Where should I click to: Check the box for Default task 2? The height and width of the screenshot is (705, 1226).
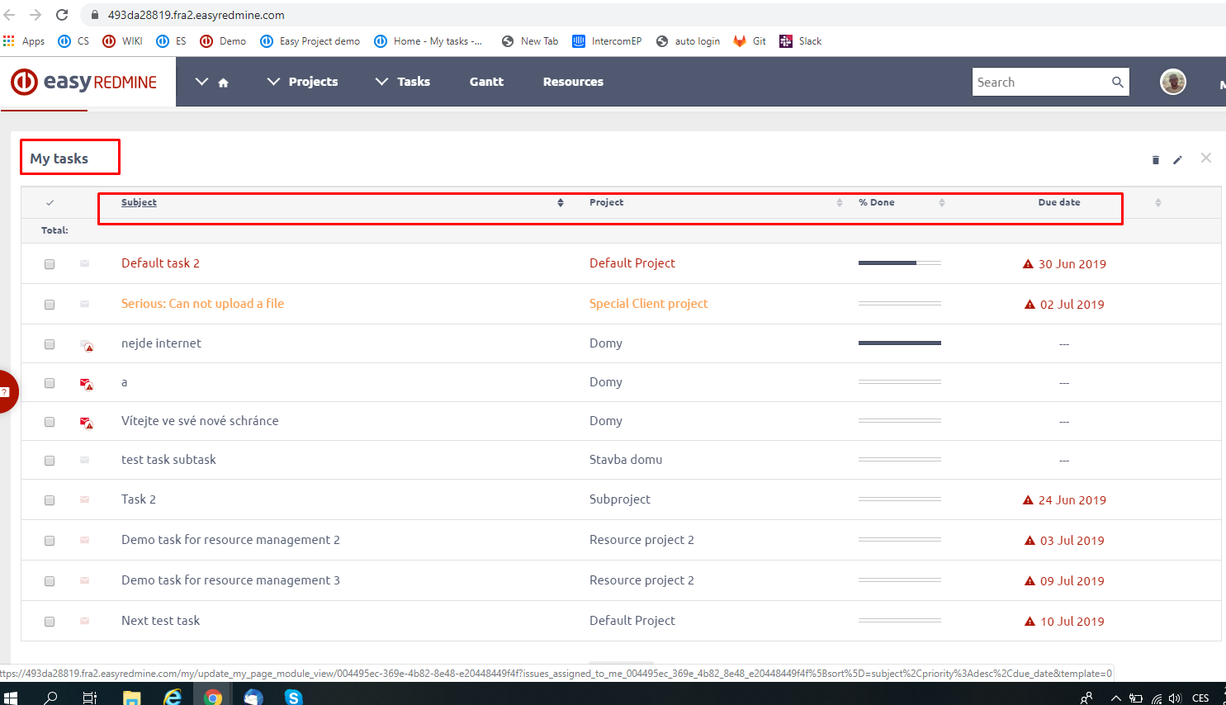pyautogui.click(x=50, y=264)
